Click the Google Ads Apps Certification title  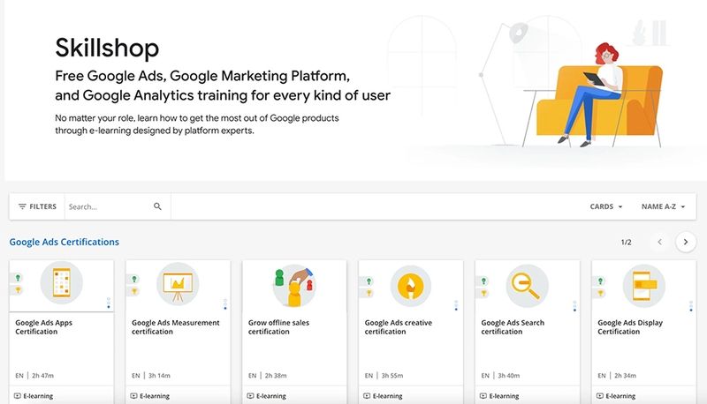tap(43, 327)
